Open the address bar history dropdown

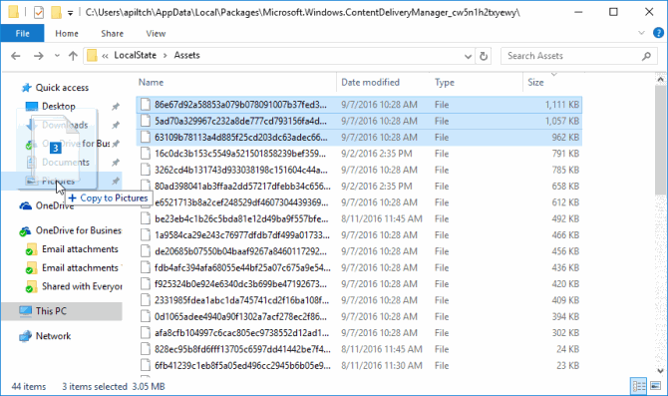point(468,56)
